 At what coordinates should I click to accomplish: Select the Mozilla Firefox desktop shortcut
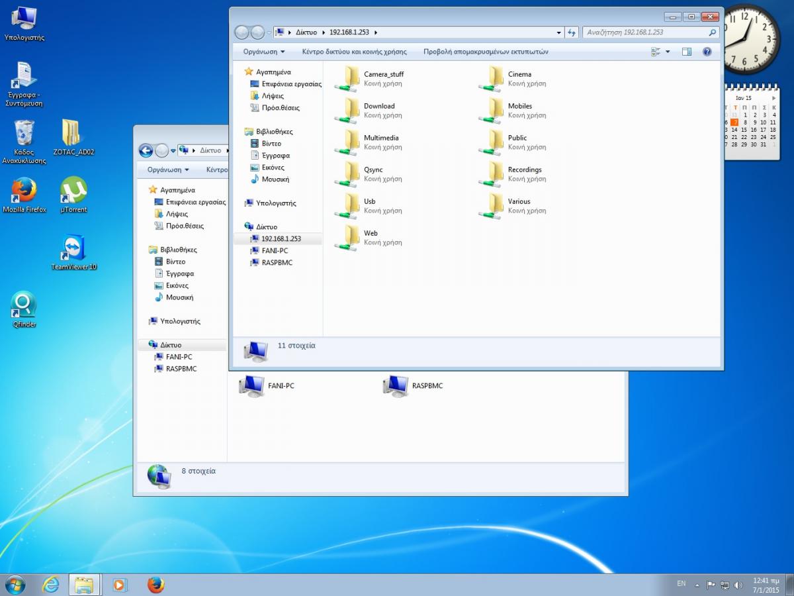[24, 195]
